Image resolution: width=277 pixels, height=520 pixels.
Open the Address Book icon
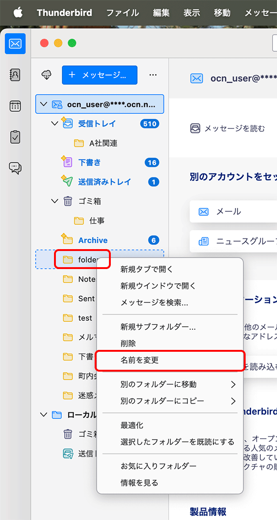(15, 75)
